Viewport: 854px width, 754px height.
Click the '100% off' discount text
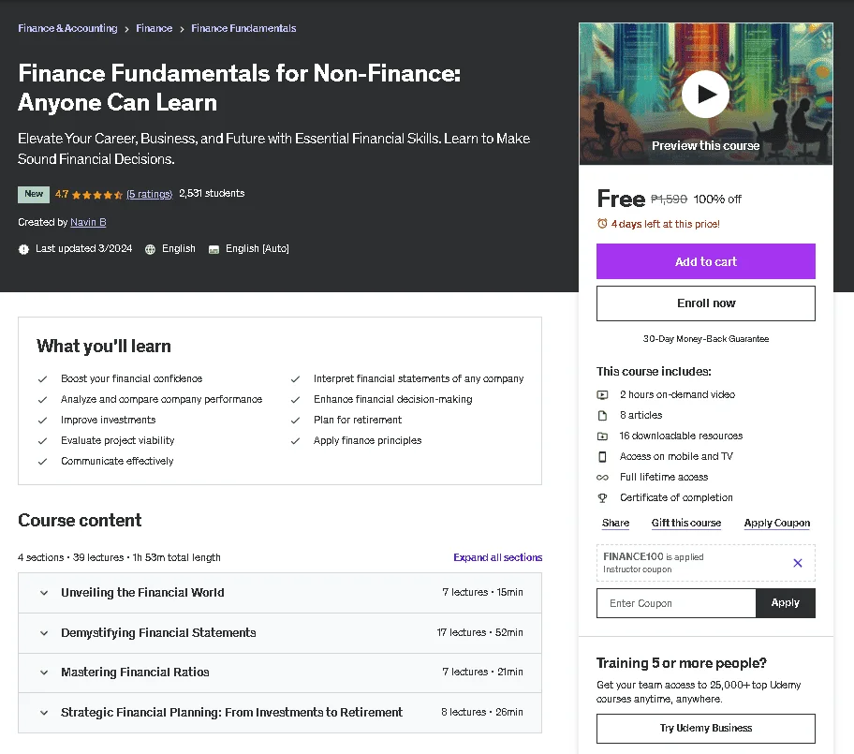click(717, 200)
